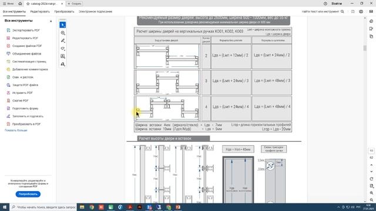
Task: Open the Windows Start menu
Action: click(5, 207)
